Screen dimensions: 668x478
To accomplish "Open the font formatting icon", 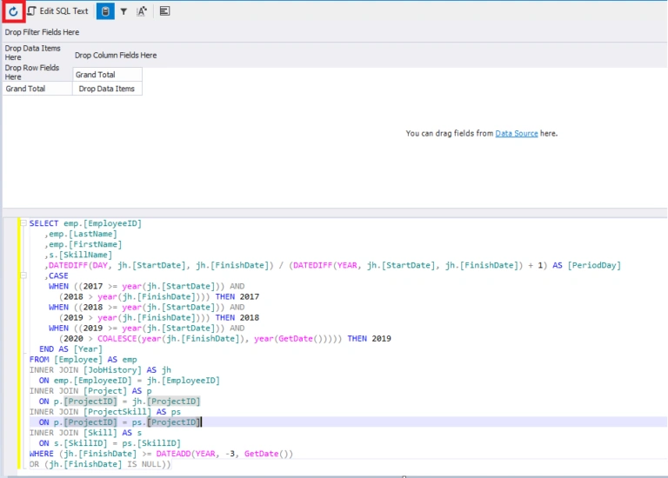I will [142, 11].
